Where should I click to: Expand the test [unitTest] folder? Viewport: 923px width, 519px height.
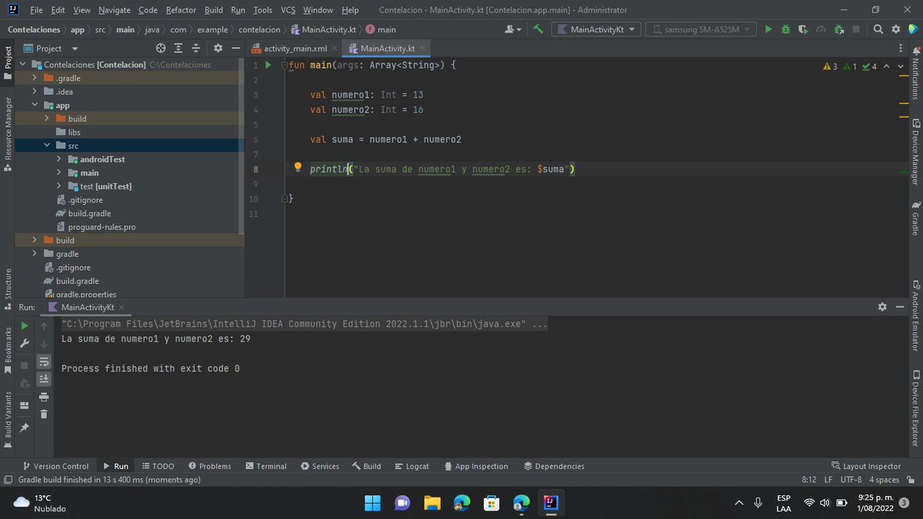pos(59,186)
